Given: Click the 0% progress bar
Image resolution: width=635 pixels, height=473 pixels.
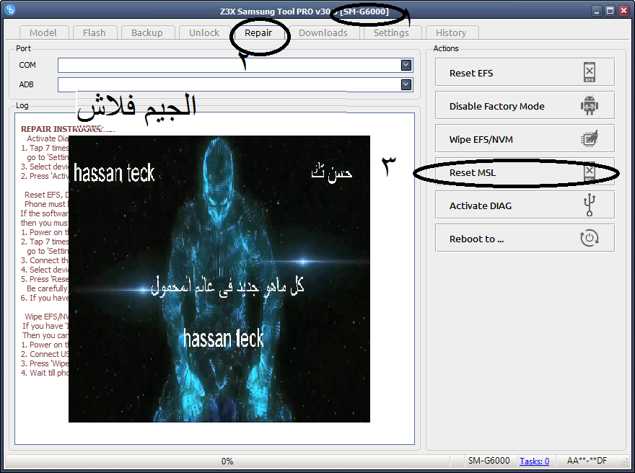Looking at the screenshot, I should [227, 461].
